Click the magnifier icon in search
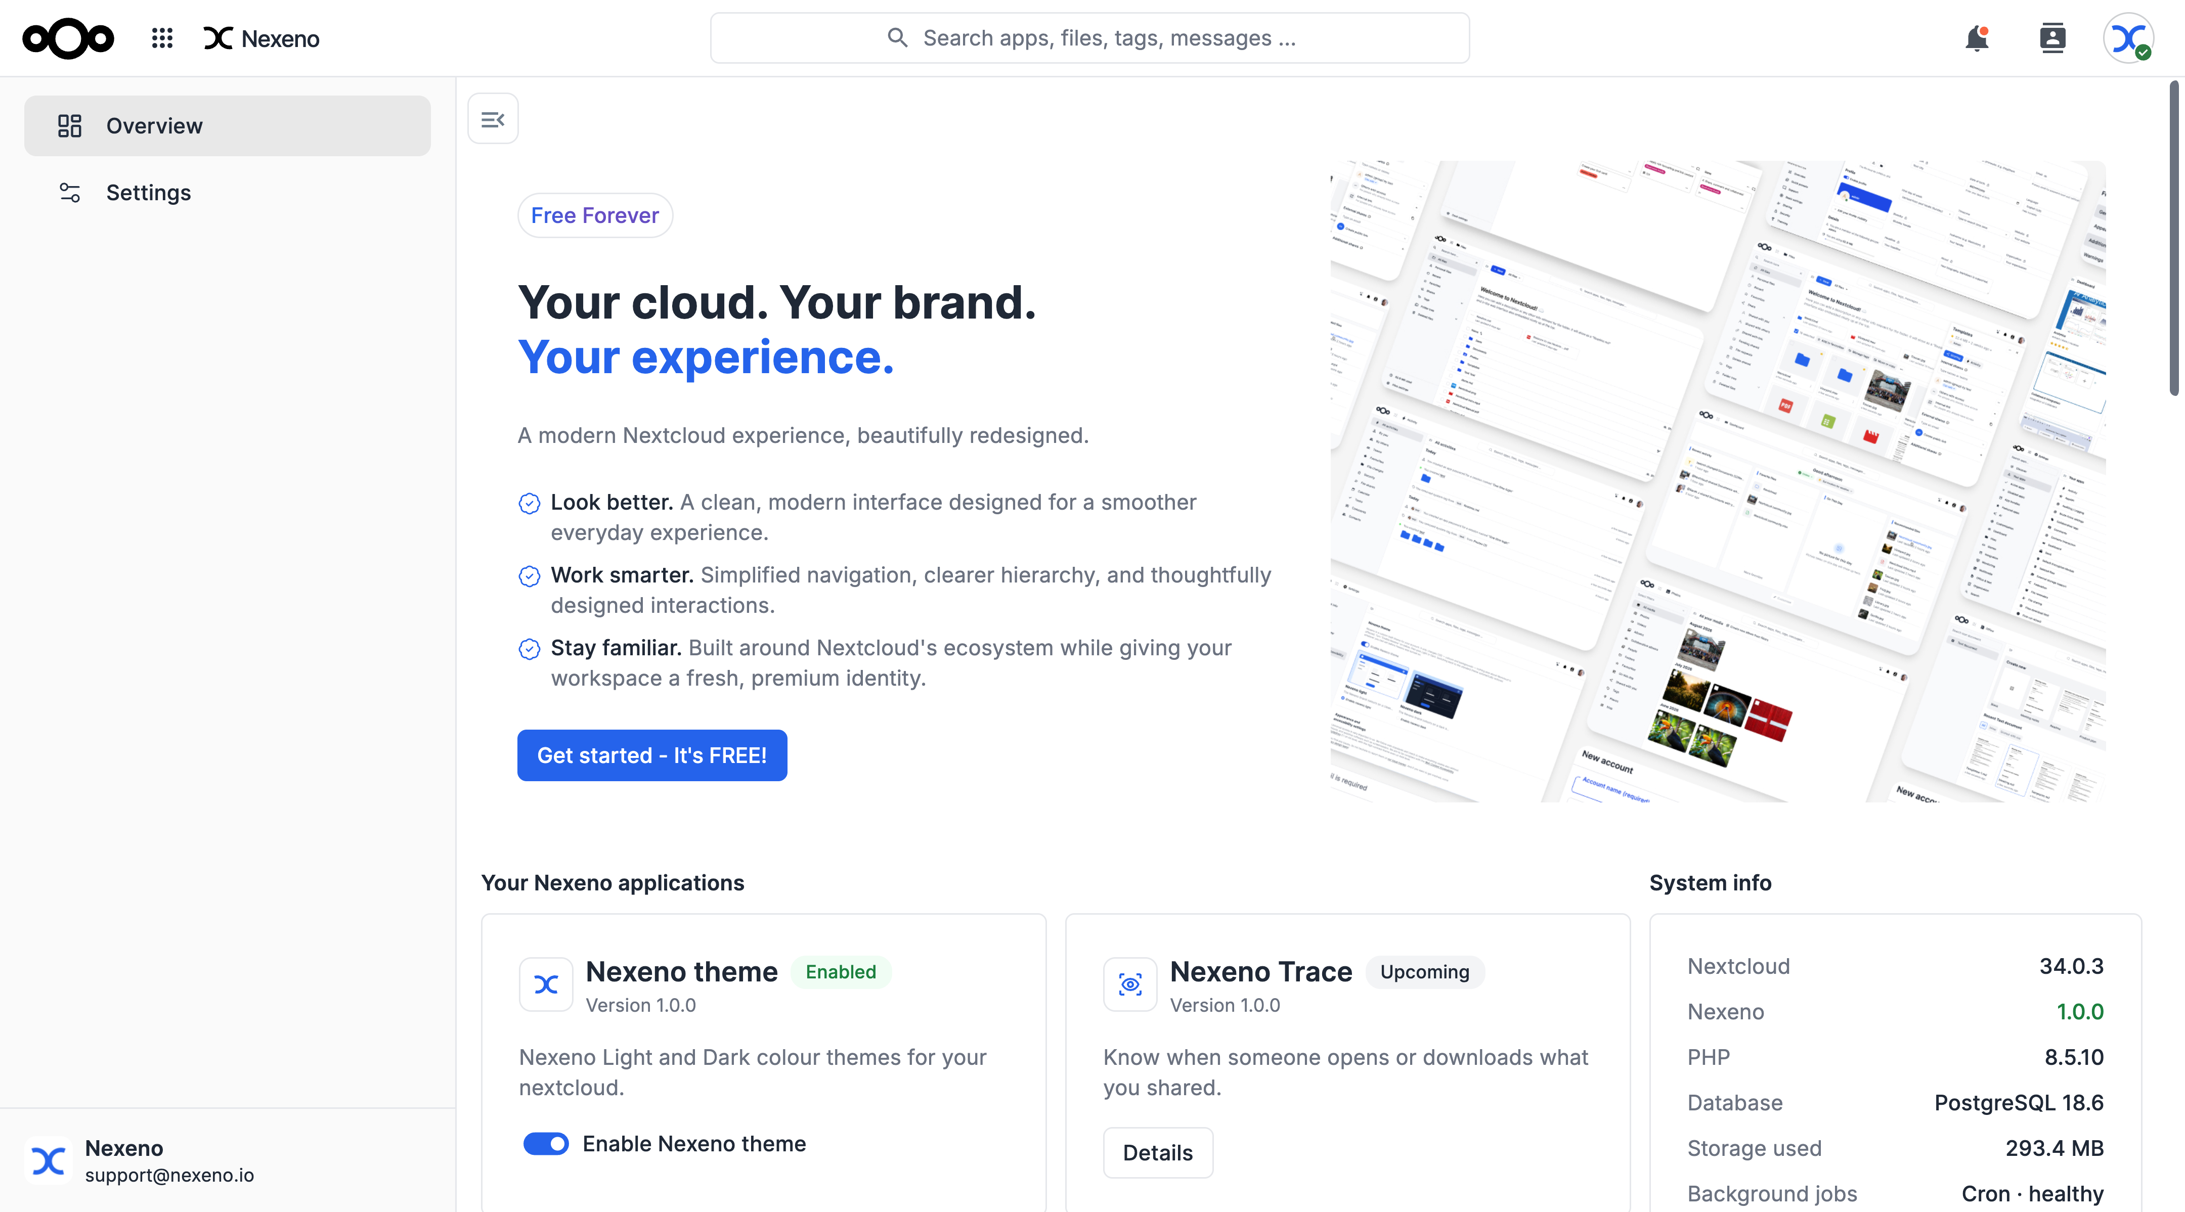Screen dimensions: 2185x1212 click(x=897, y=38)
